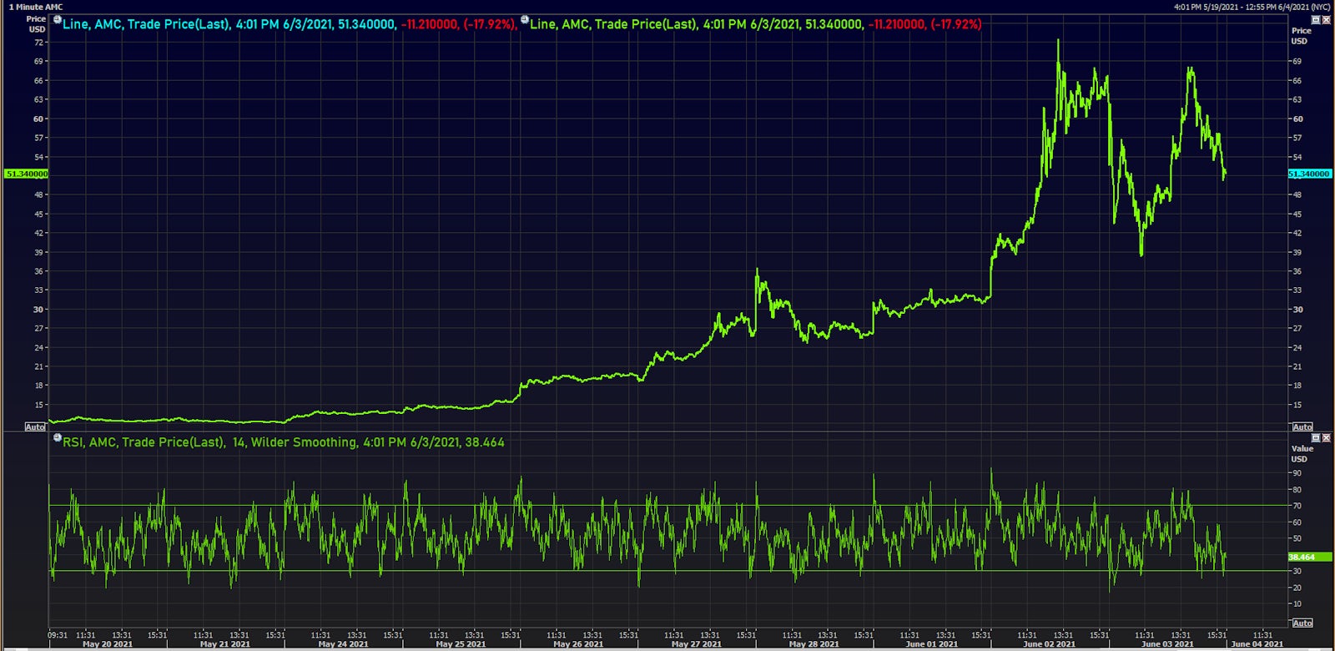1335x651 pixels.
Task: Select May 21 2021 on the time axis
Action: [x=225, y=643]
